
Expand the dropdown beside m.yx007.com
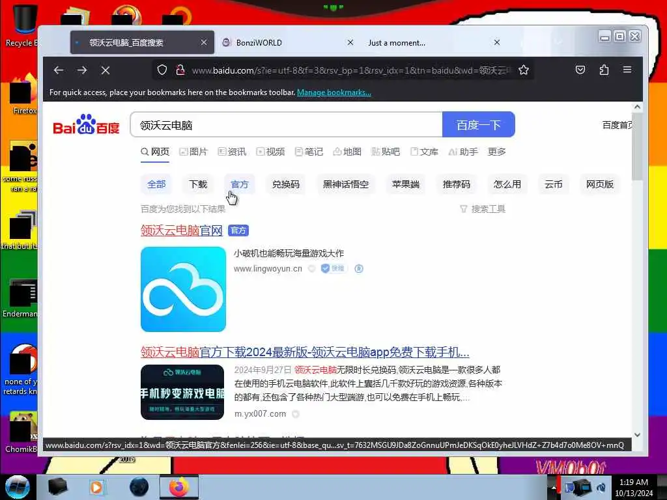[296, 414]
